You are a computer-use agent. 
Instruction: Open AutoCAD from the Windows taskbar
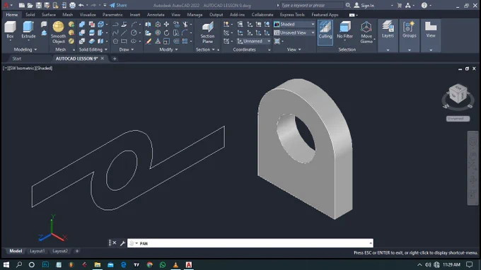189,264
